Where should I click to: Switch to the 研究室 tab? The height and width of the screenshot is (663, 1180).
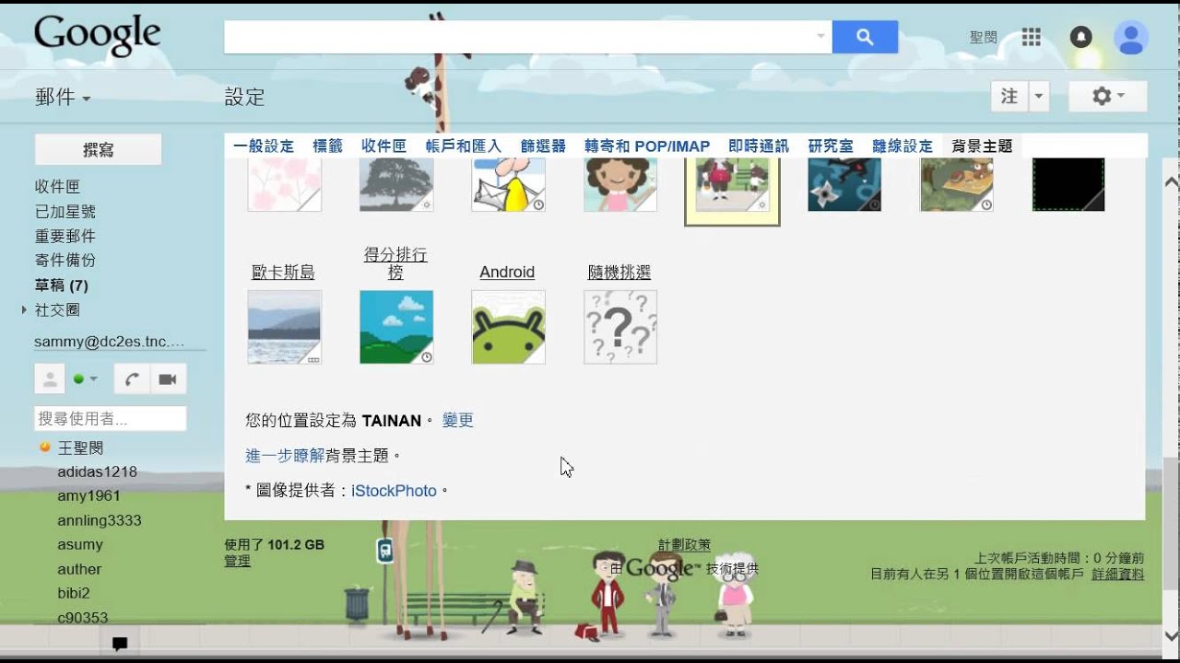[x=831, y=145]
